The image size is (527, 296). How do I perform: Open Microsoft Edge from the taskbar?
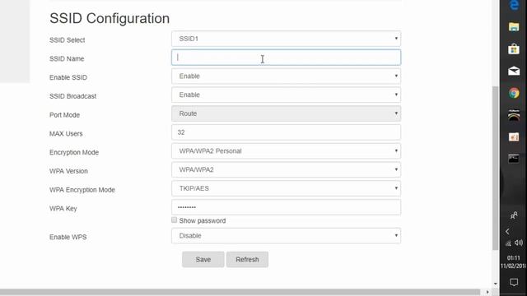pyautogui.click(x=514, y=5)
